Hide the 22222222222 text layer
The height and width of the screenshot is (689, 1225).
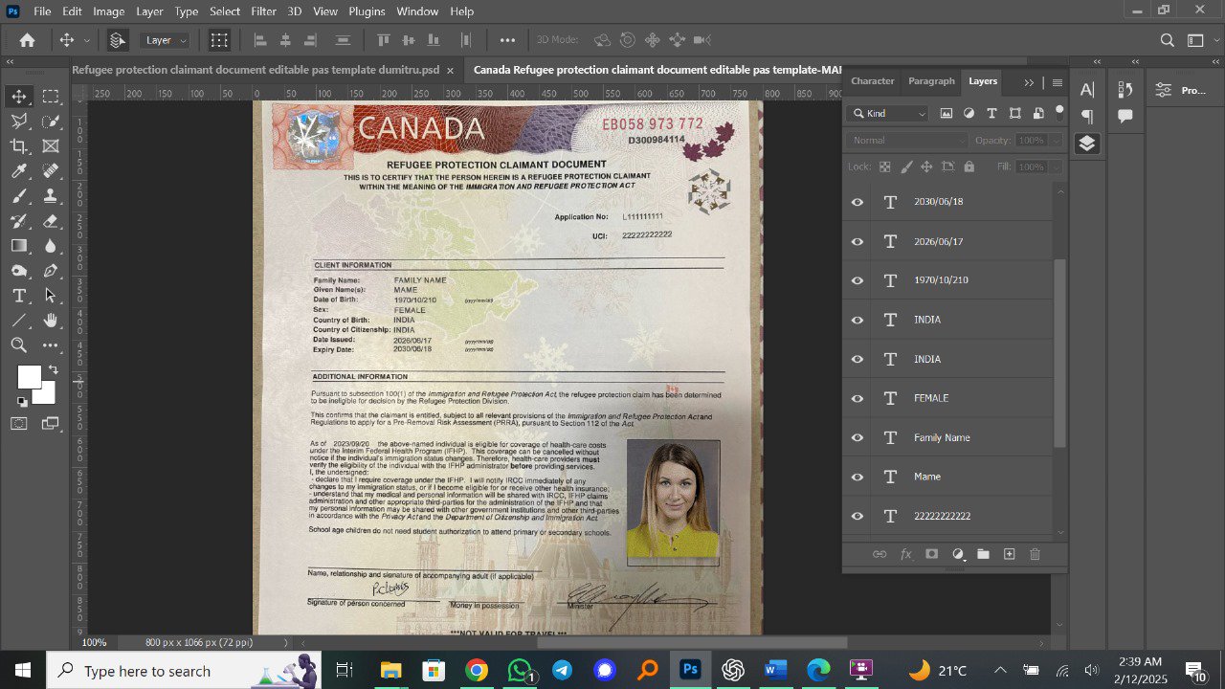pos(857,516)
